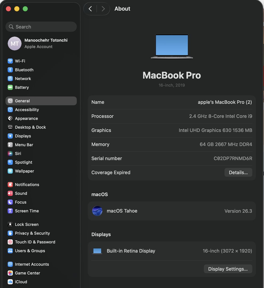Click Game Center icon
The width and height of the screenshot is (264, 288).
(x=10, y=273)
